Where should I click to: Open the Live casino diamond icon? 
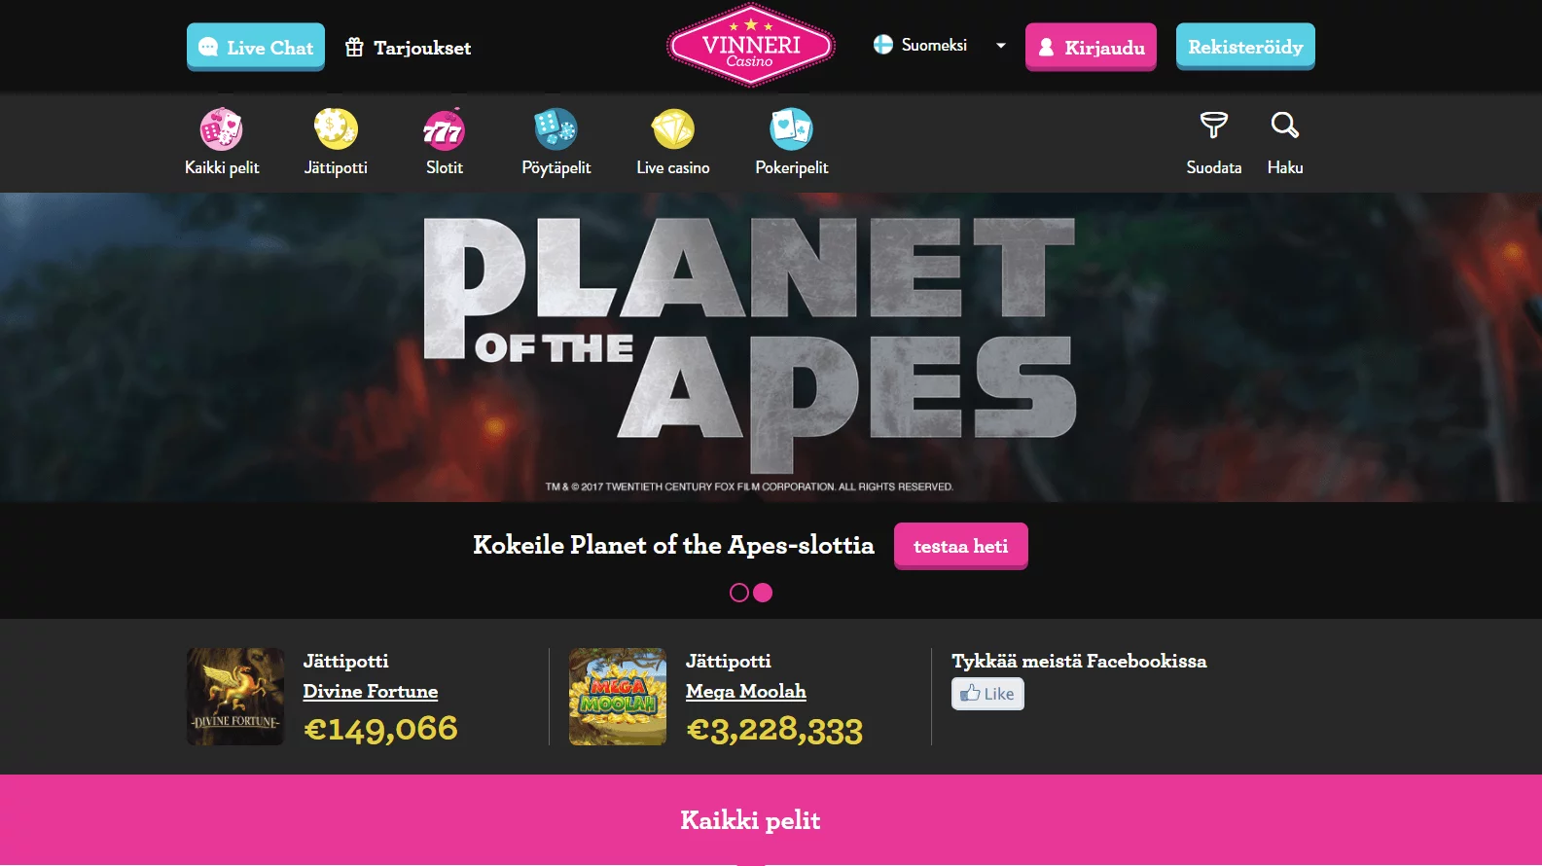pos(672,128)
